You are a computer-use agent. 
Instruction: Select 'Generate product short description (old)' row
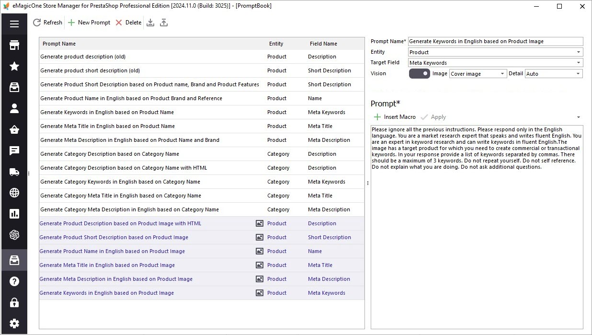point(202,70)
